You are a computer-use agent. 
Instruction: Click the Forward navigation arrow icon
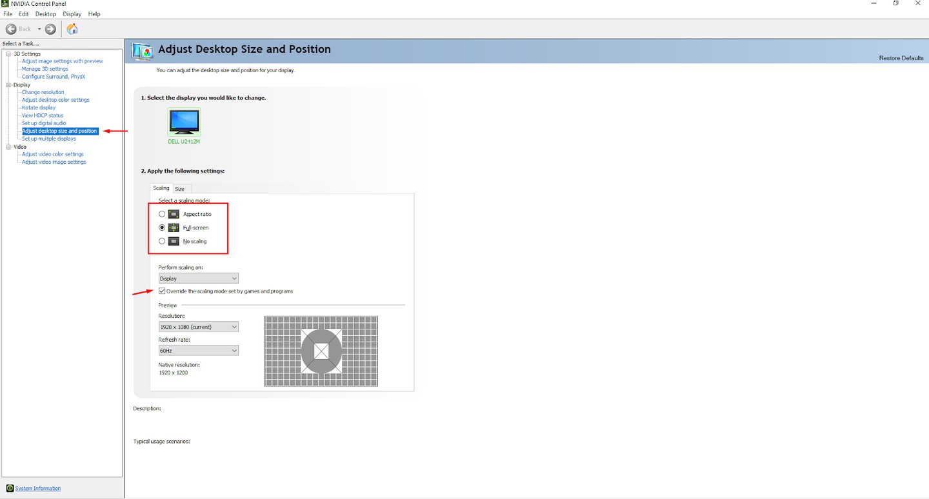click(x=50, y=28)
